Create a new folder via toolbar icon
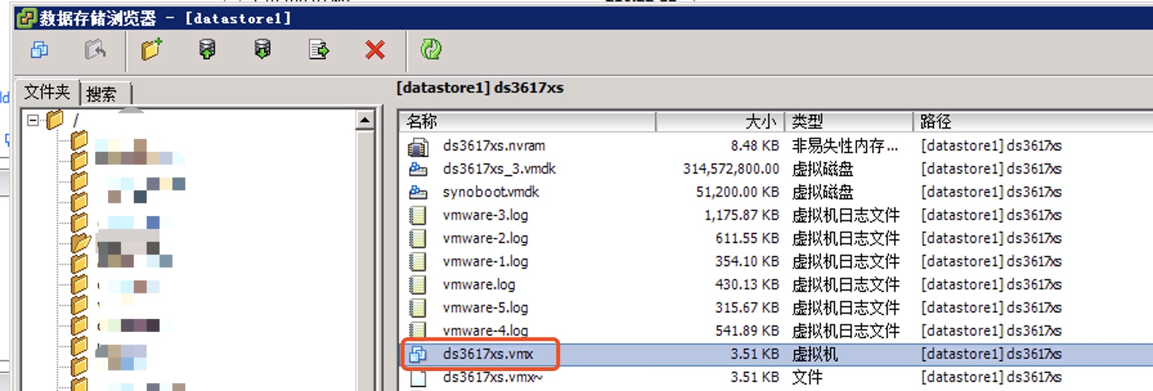The width and height of the screenshot is (1153, 391). click(151, 50)
